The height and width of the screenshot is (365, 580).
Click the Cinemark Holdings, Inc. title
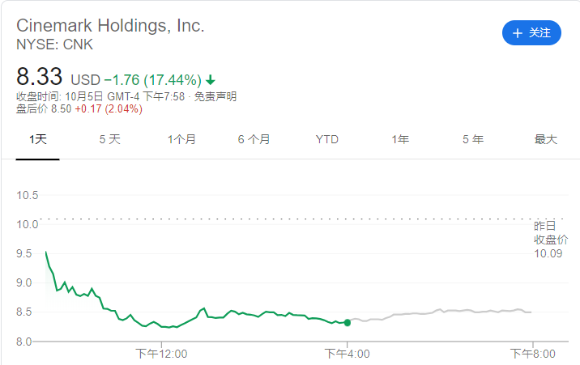tap(110, 25)
